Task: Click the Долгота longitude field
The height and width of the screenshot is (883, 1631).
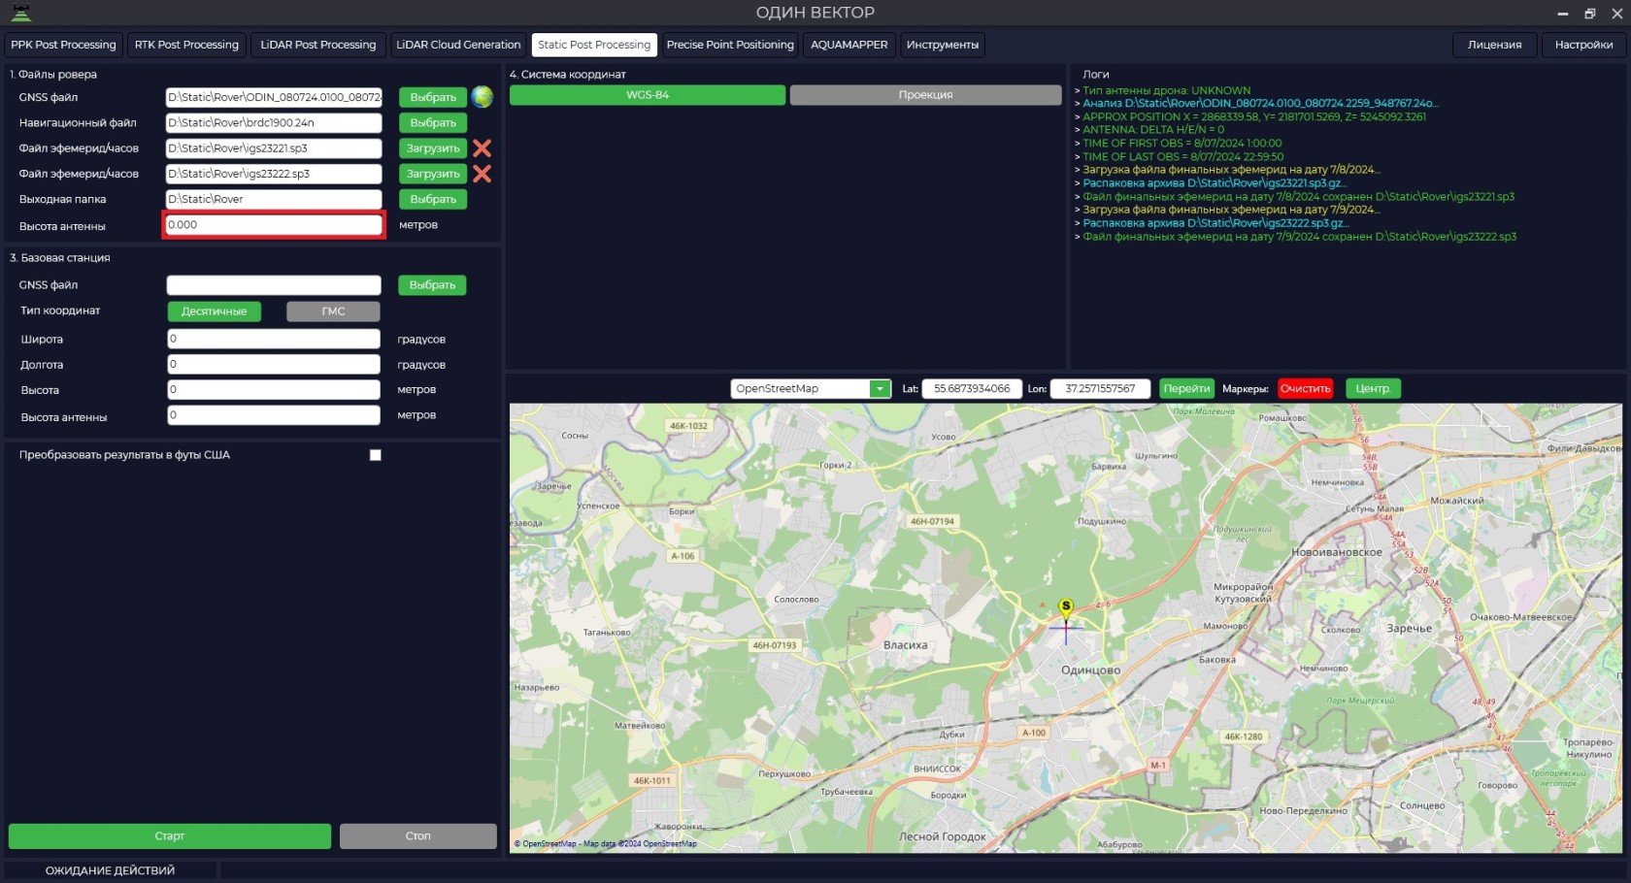Action: [x=274, y=364]
